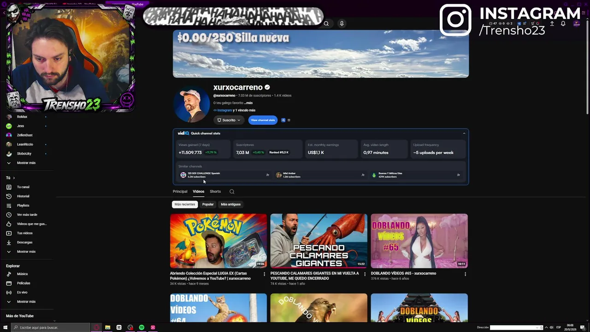Image resolution: width=590 pixels, height=332 pixels.
Task: Open Tus videos in the sidebar
Action: point(25,233)
